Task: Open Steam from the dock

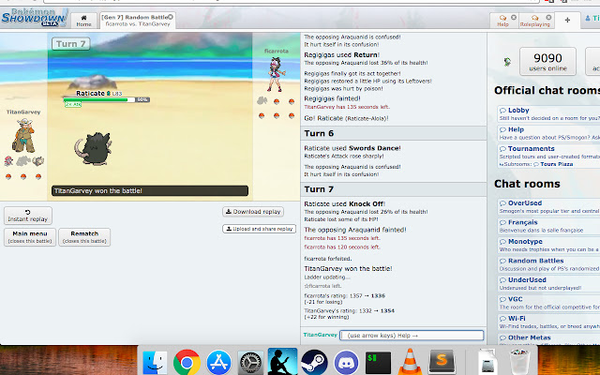Action: (x=314, y=362)
